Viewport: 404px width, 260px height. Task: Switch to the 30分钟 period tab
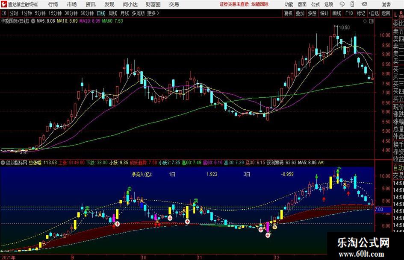71,13
